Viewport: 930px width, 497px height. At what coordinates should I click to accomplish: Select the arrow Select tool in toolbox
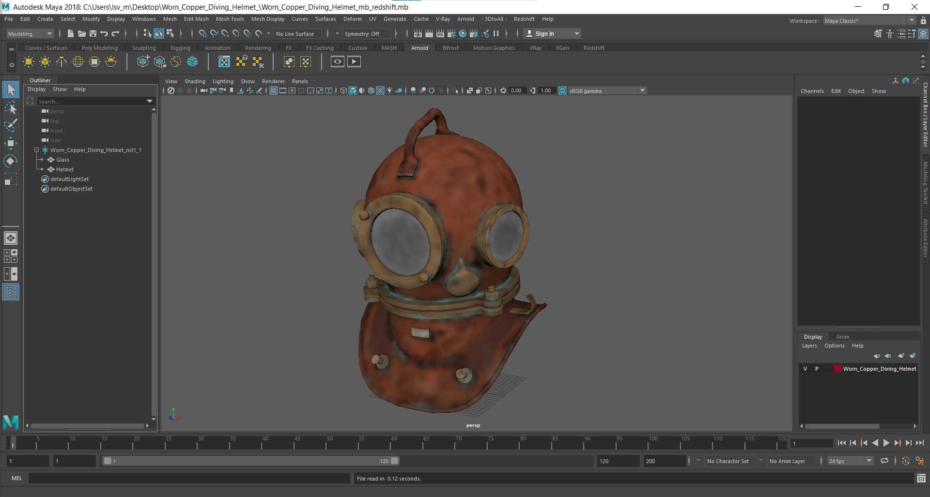click(11, 90)
